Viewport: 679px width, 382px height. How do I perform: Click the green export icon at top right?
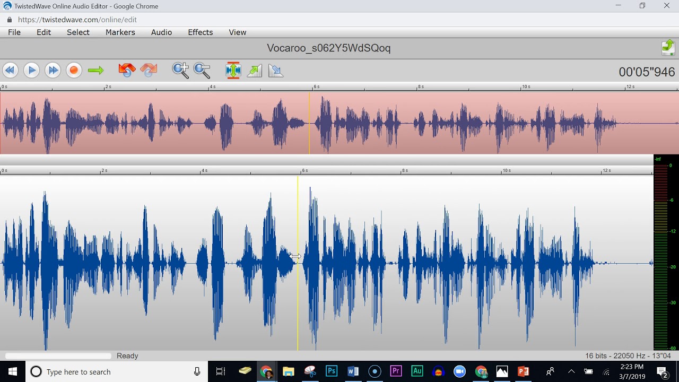[668, 48]
